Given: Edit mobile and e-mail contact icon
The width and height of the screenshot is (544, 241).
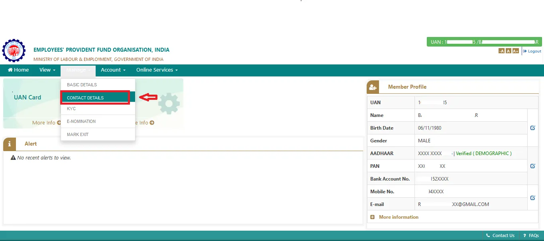Looking at the screenshot, I should click(533, 198).
